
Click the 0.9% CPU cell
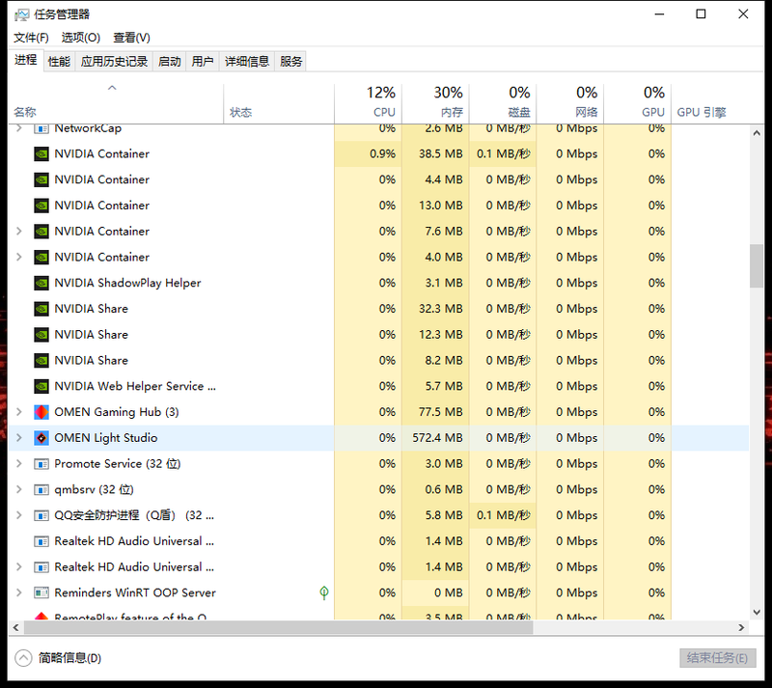point(369,153)
